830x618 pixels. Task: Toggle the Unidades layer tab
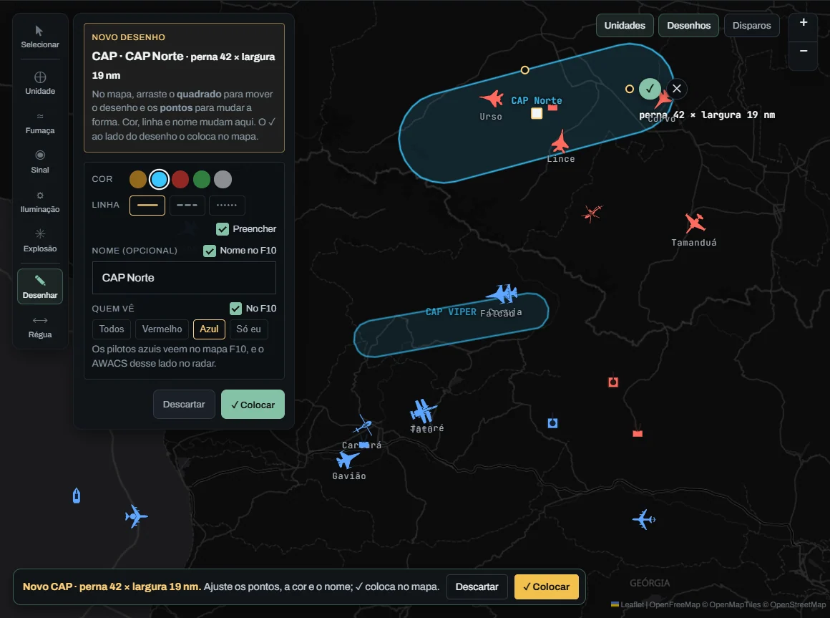point(625,25)
